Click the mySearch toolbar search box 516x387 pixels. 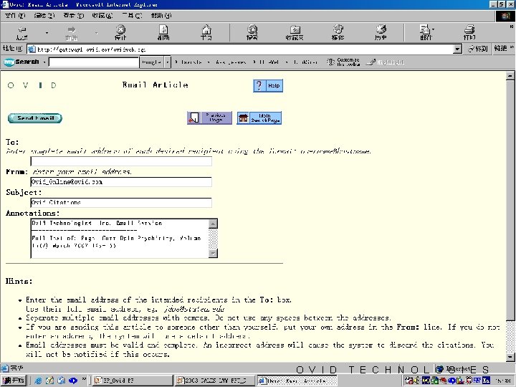click(94, 62)
